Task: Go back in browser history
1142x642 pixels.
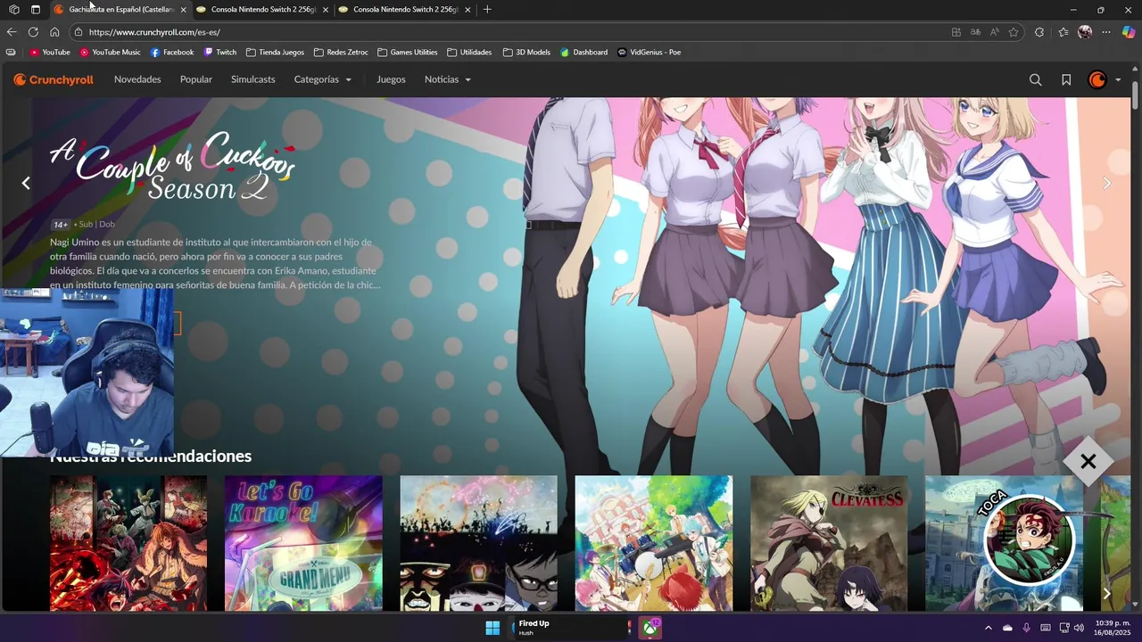Action: (x=12, y=32)
